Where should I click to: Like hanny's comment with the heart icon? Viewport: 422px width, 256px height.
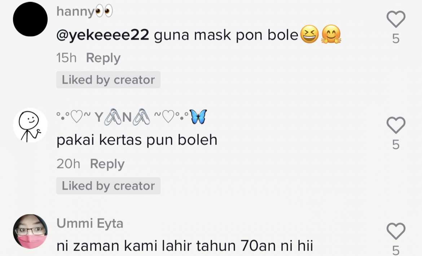[396, 19]
